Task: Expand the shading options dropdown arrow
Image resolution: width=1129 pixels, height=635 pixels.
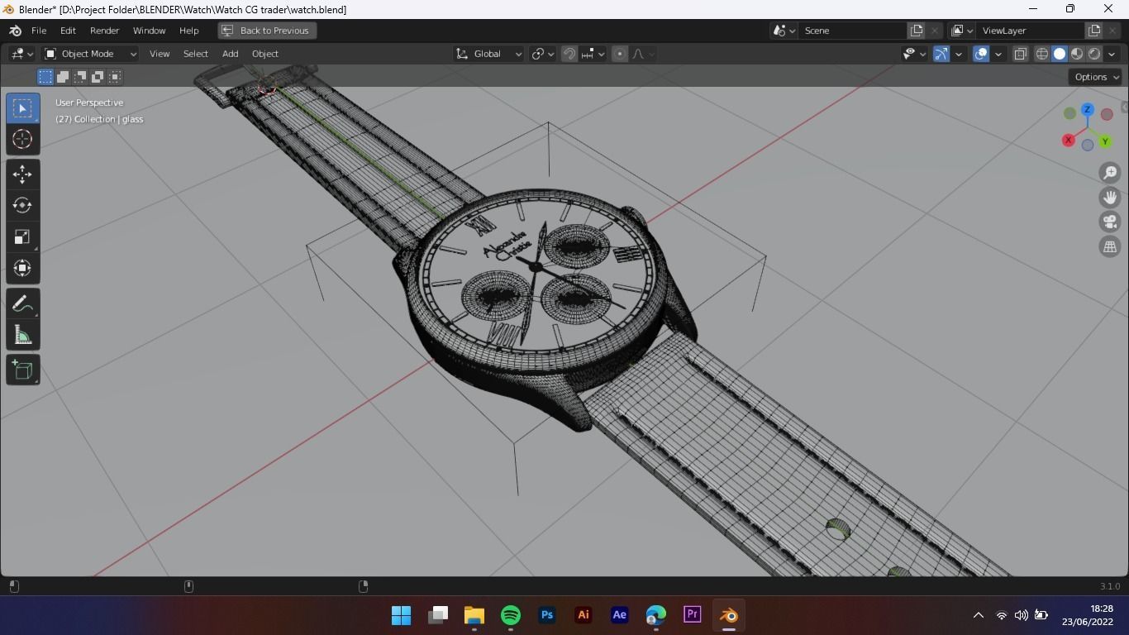Action: coord(1112,54)
